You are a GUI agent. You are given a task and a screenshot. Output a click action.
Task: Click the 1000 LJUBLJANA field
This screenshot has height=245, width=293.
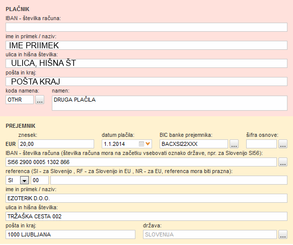tap(70, 234)
